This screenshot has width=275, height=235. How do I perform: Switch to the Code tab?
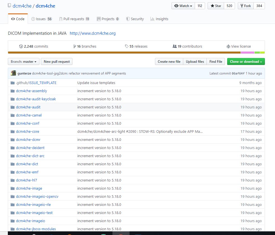click(18, 19)
